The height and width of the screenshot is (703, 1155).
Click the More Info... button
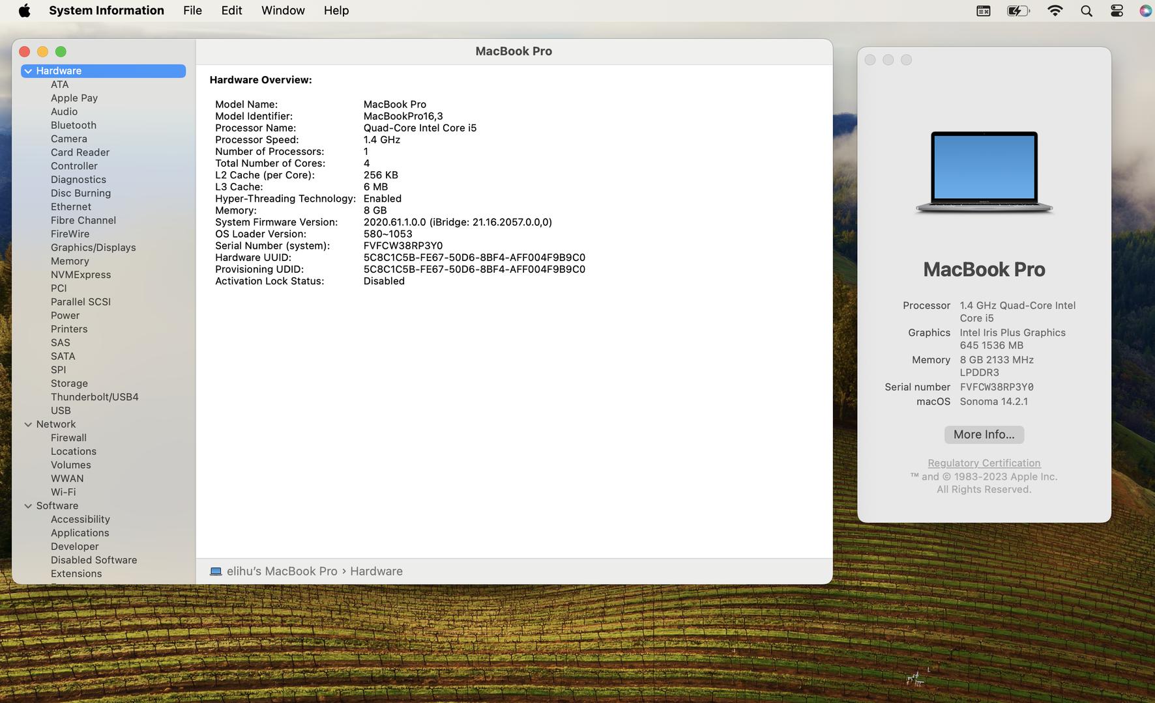984,434
